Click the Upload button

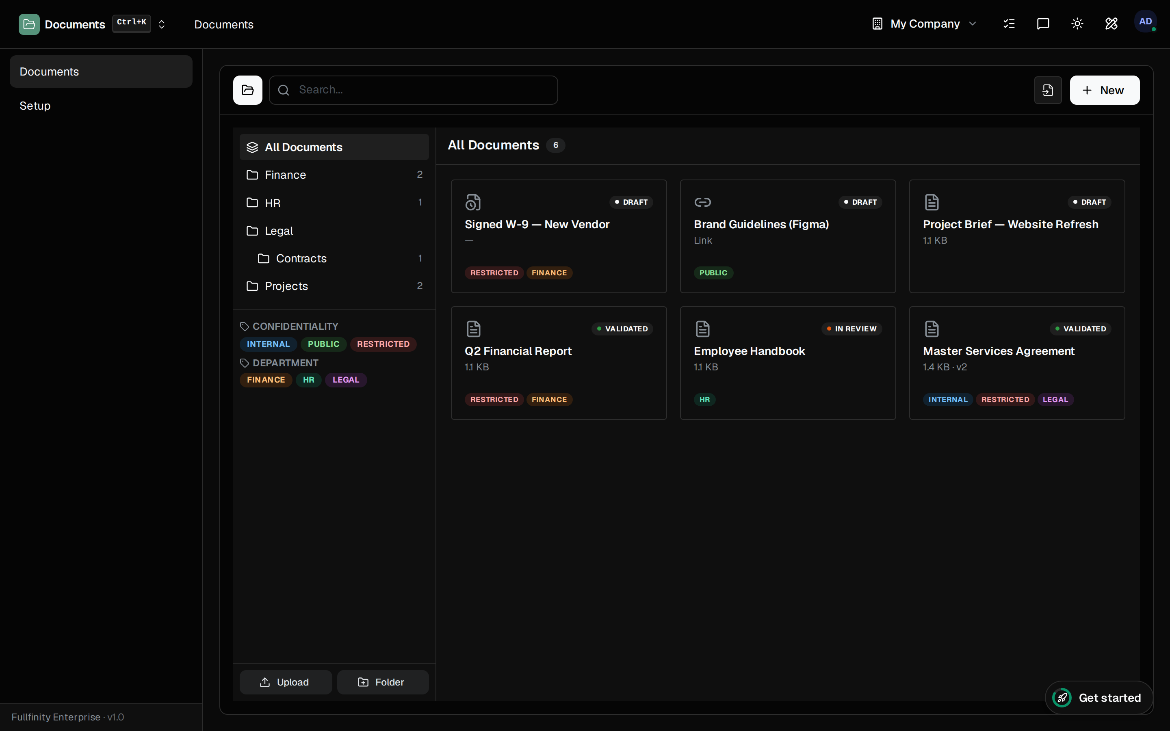tap(286, 682)
